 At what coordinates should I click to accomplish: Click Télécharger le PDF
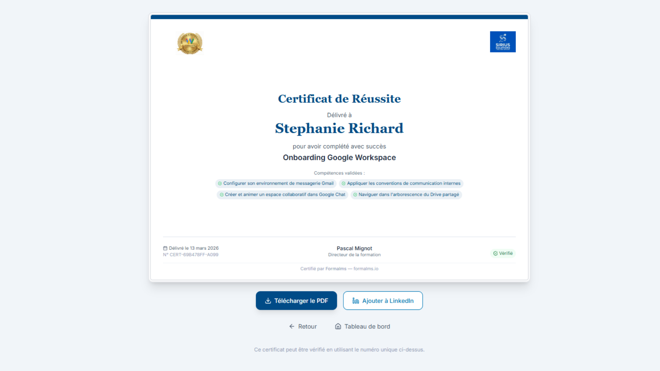(296, 301)
